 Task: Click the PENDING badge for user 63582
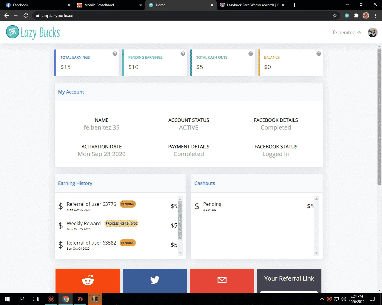pyautogui.click(x=128, y=243)
